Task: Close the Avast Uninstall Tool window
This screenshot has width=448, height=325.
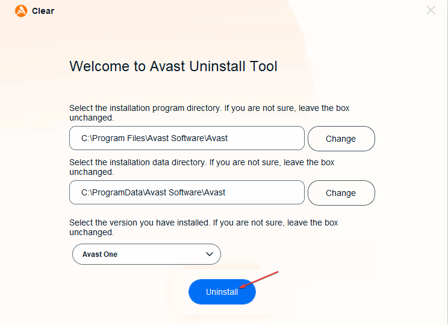Action: 431,10
